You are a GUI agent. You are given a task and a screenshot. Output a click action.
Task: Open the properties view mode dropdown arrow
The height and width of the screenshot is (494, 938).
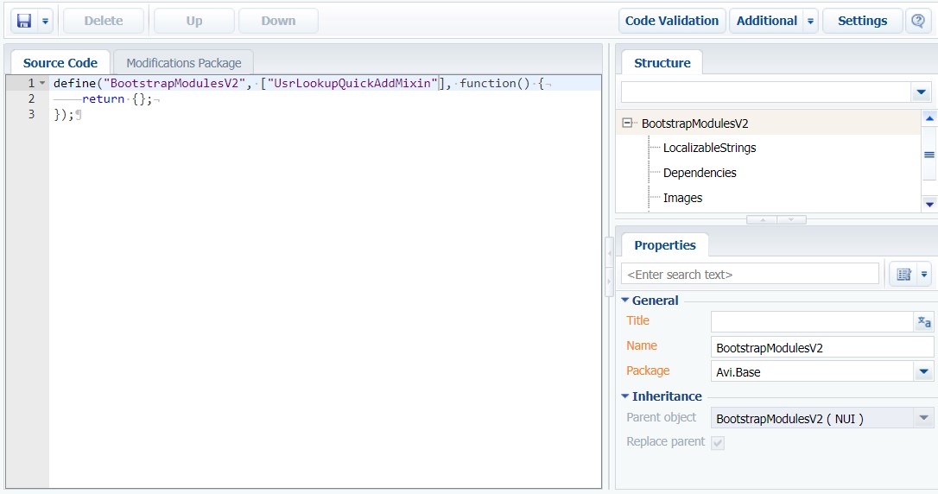923,275
